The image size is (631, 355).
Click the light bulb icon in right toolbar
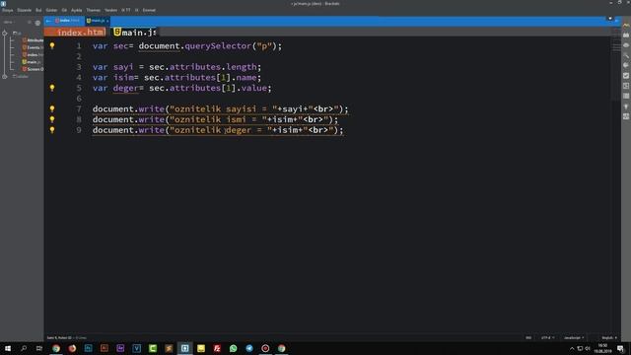[x=626, y=106]
